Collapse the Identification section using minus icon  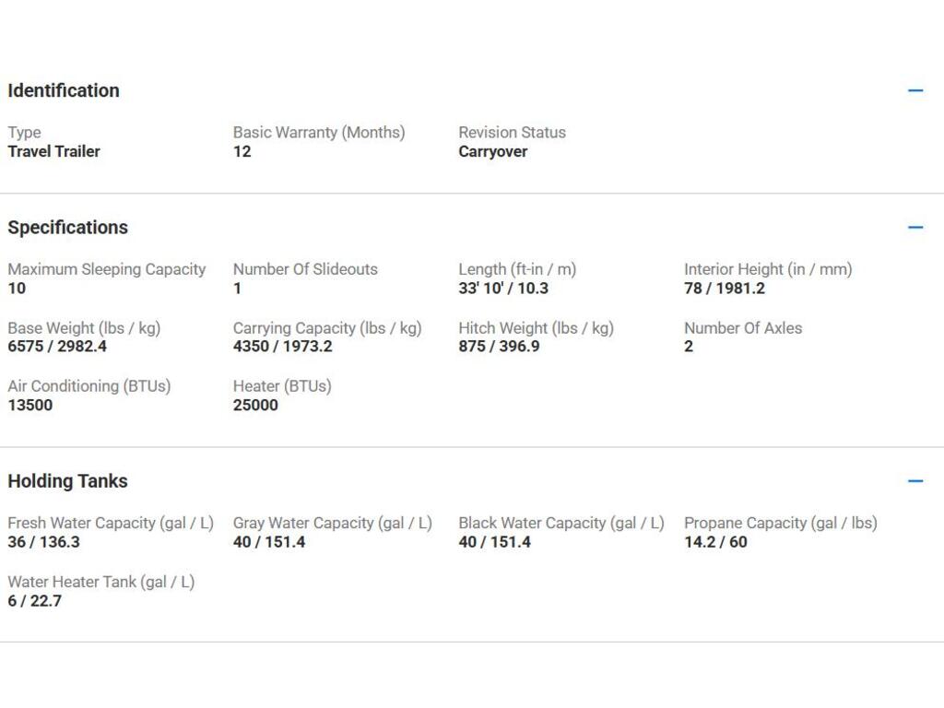(915, 90)
